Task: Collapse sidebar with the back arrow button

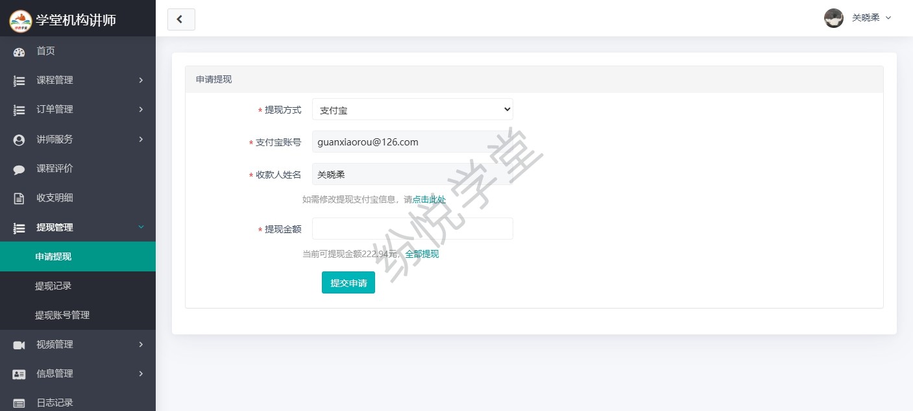Action: pos(181,19)
